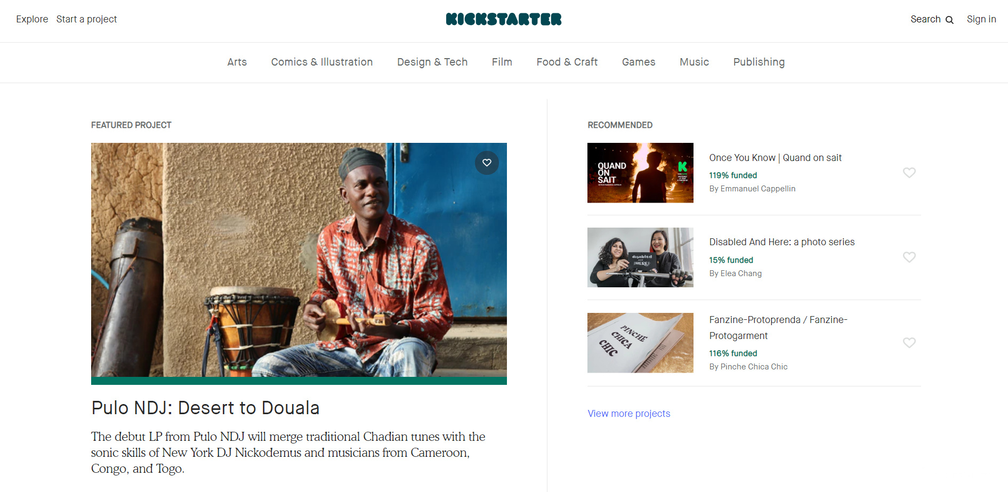Screen dimensions: 1008x492
Task: Save Fanzine-Protoprenda project with heart icon
Action: [909, 343]
